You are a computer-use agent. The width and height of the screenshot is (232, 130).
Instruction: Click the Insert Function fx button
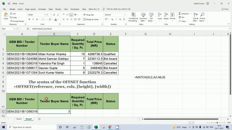pos(28,29)
